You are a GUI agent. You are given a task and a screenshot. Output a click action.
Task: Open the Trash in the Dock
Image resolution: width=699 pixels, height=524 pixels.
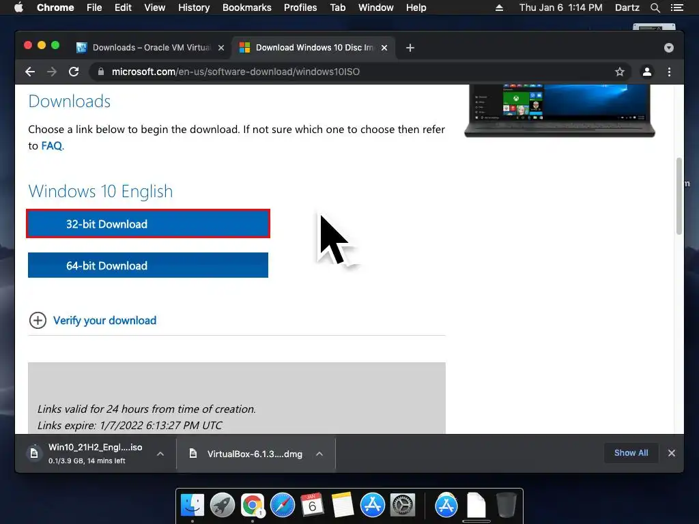point(506,506)
